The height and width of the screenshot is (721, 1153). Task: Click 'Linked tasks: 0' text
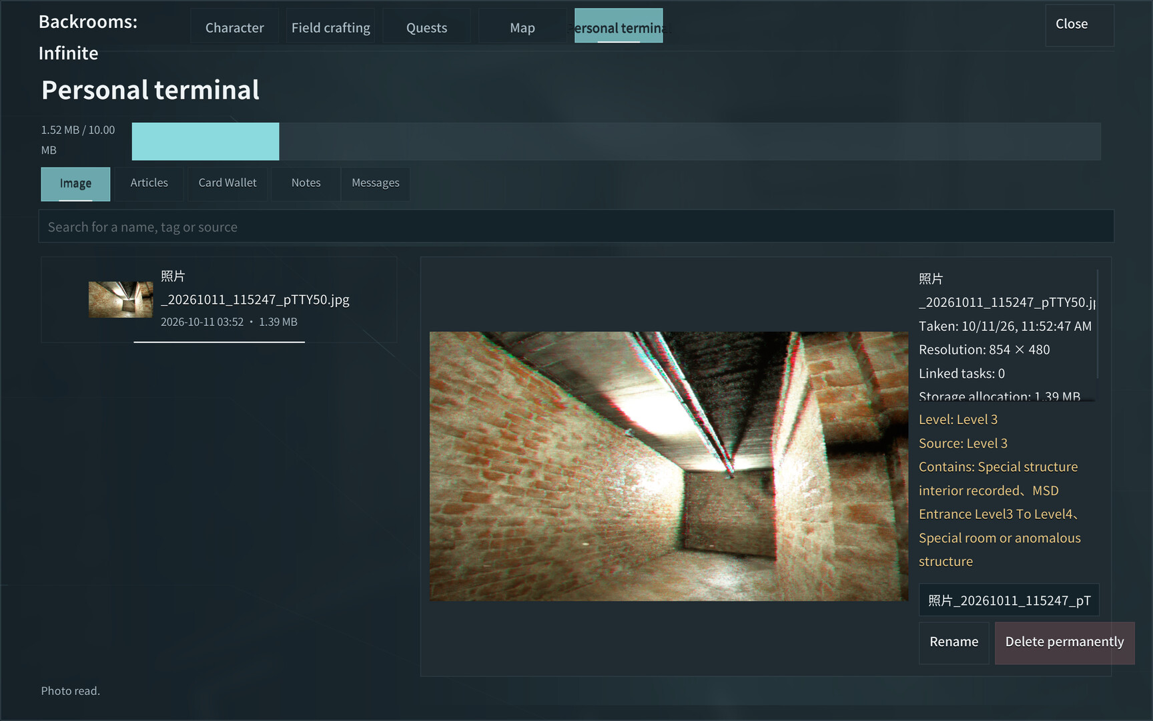[x=962, y=374]
